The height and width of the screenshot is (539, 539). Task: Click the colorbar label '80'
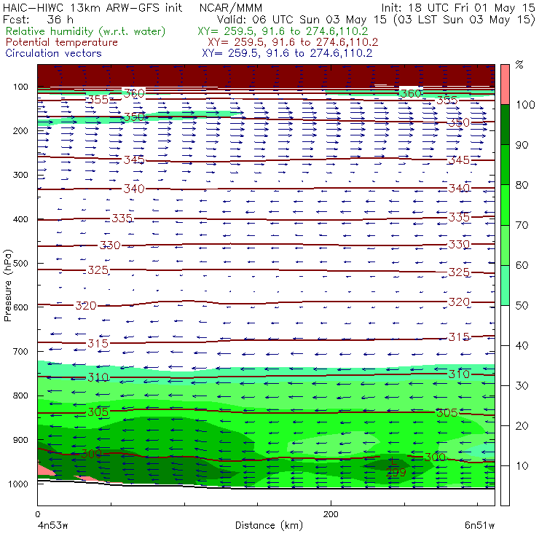tap(522, 185)
